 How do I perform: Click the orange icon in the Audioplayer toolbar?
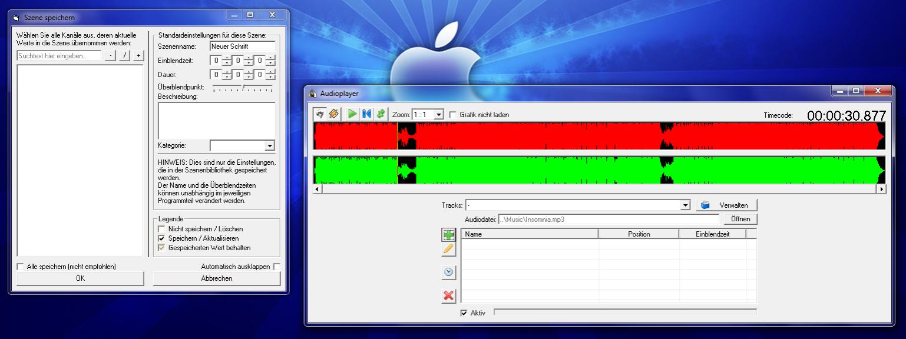coord(333,114)
